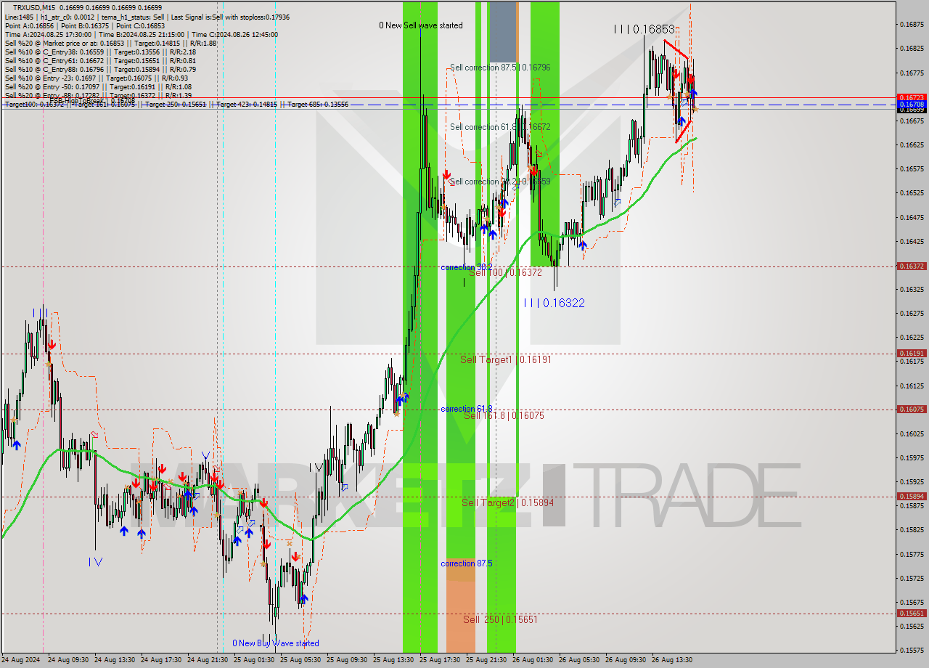Click the 0.16875 price axis value
Viewport: 929px width, 668px height.
click(x=912, y=24)
